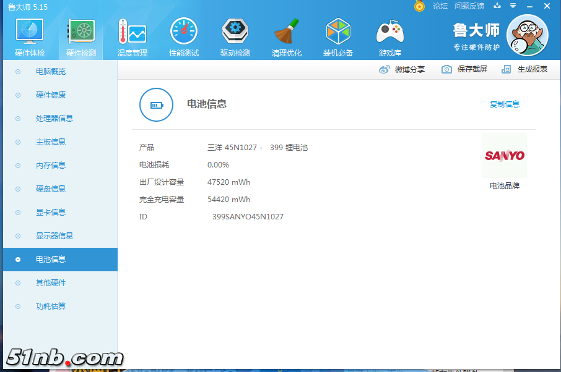The width and height of the screenshot is (561, 372).
Task: Select 硬盘信息 in the sidebar
Action: (51, 189)
